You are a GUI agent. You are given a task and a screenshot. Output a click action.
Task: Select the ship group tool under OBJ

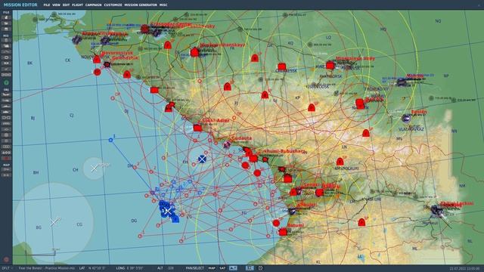tap(6, 107)
